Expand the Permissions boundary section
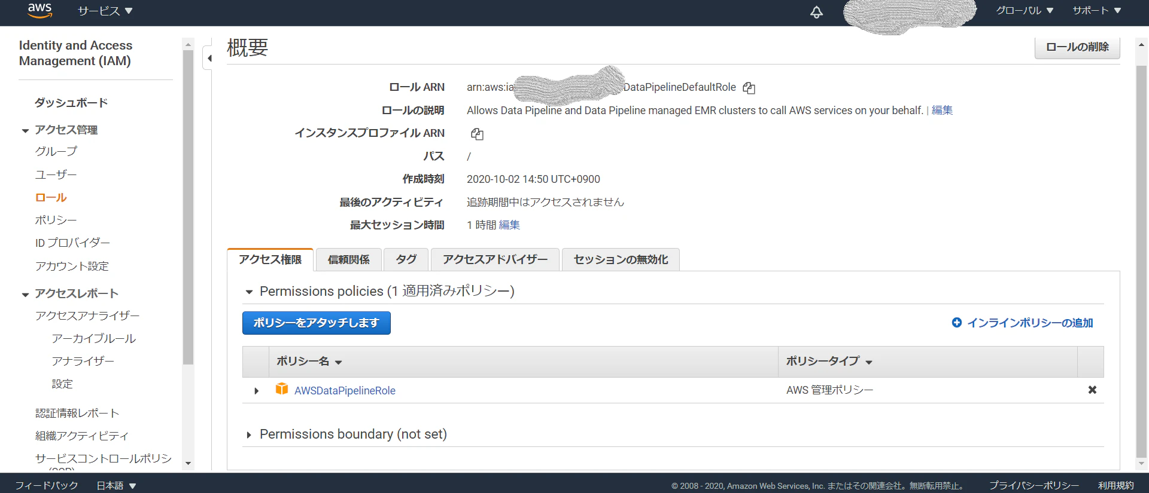1149x493 pixels. (249, 435)
